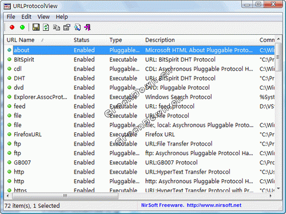Click 'URL:HyperText Transfer Protocol' description cell

[x=188, y=172]
